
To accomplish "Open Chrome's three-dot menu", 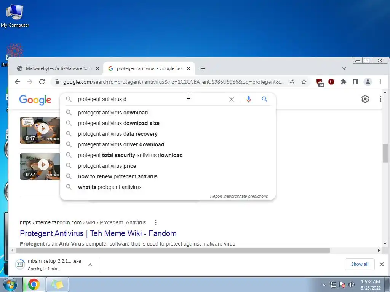I will click(380, 82).
